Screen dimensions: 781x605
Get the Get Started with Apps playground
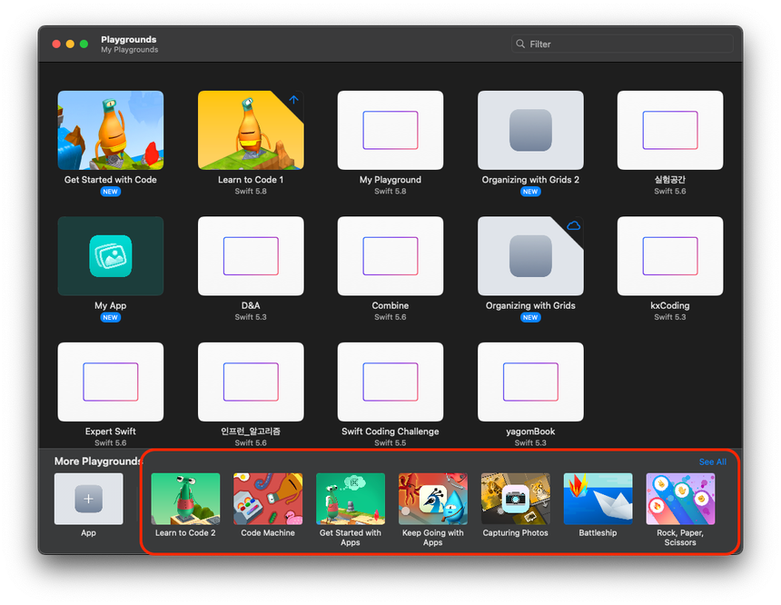[x=351, y=499]
